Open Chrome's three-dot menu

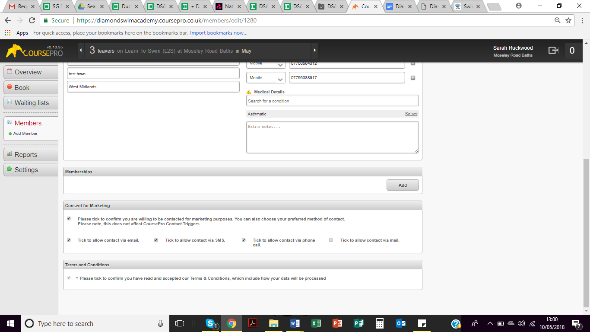[582, 20]
